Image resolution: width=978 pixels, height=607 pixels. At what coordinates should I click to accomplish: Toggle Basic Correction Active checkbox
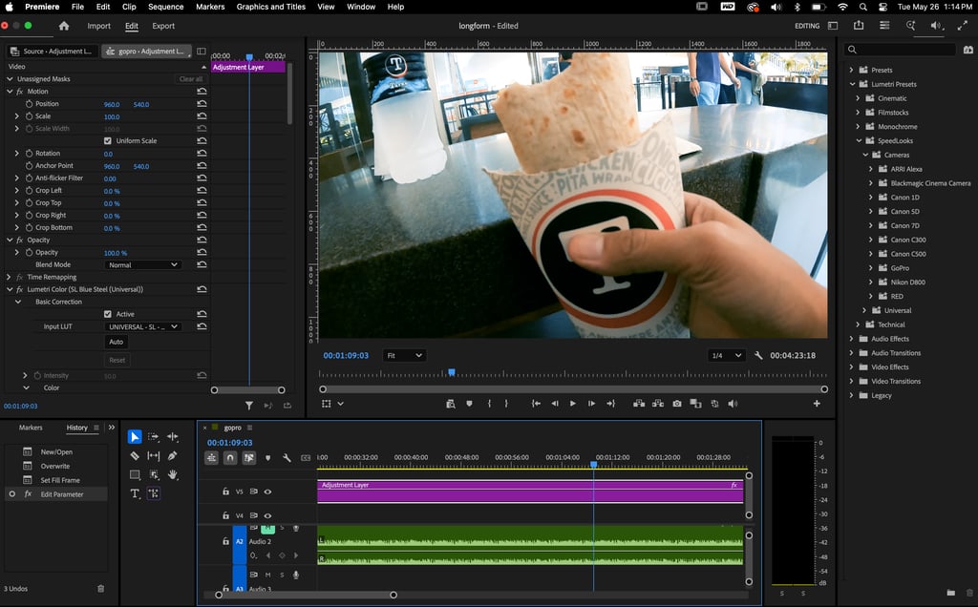click(x=107, y=314)
